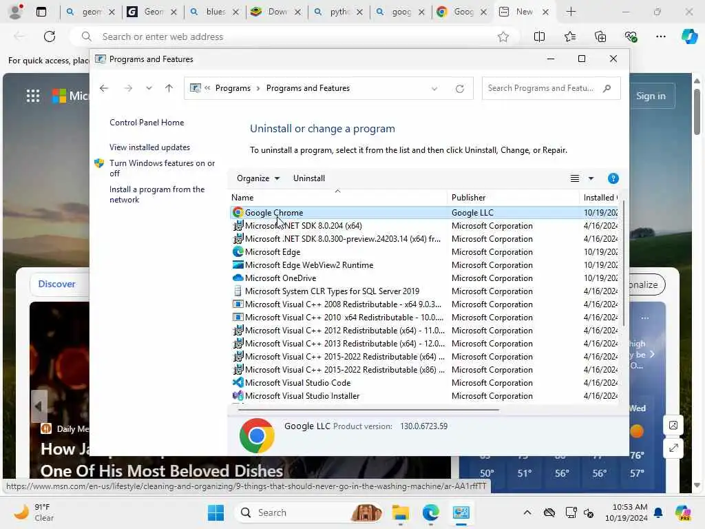
Task: Go back in the Programs and Features window
Action: click(104, 88)
